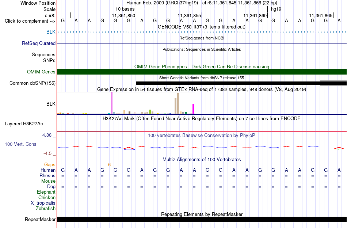Click the chr8: ruler label
Screen dimensions: 347x228
50,15
